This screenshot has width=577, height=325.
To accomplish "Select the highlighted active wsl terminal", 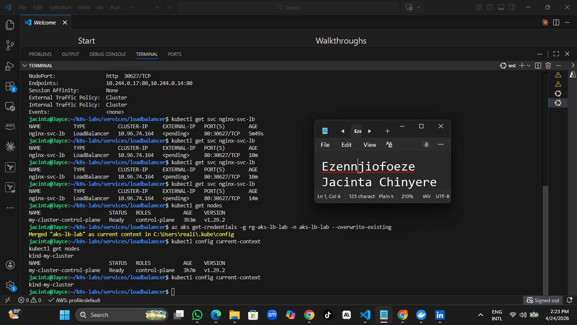I will tap(558, 103).
